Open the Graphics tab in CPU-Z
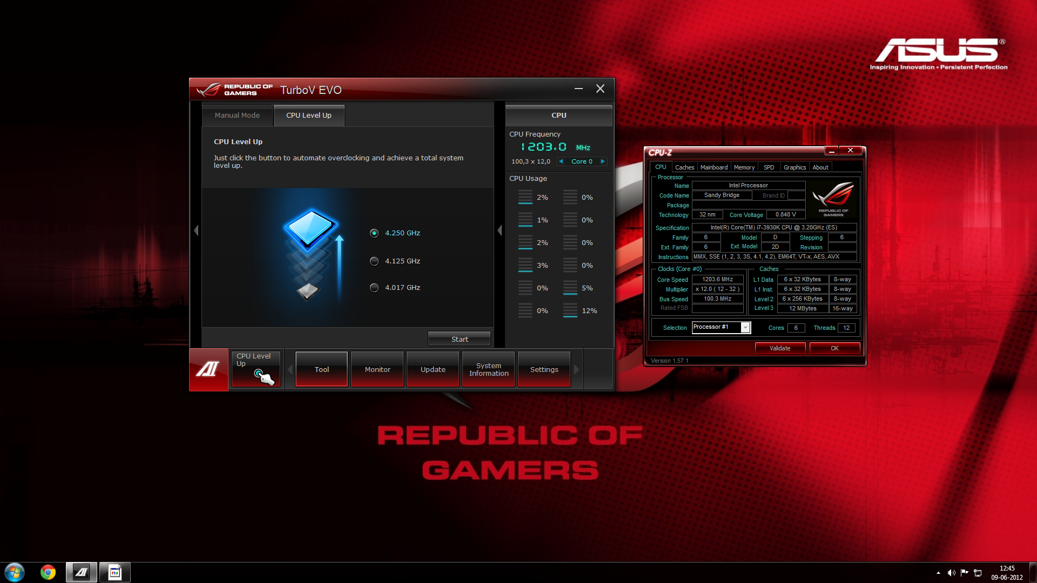 pos(794,167)
